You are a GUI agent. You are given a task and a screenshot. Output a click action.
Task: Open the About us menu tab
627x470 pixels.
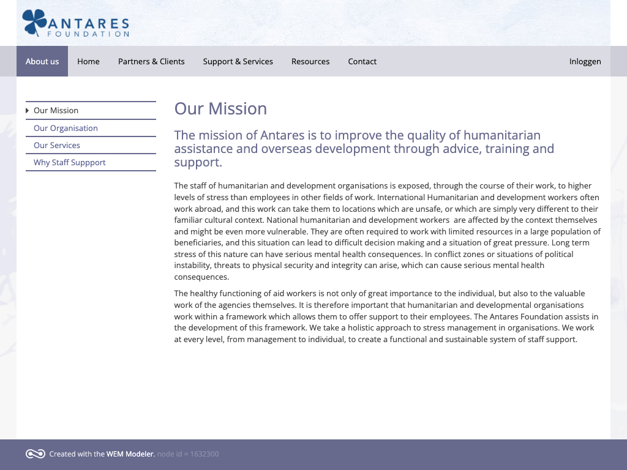coord(42,61)
